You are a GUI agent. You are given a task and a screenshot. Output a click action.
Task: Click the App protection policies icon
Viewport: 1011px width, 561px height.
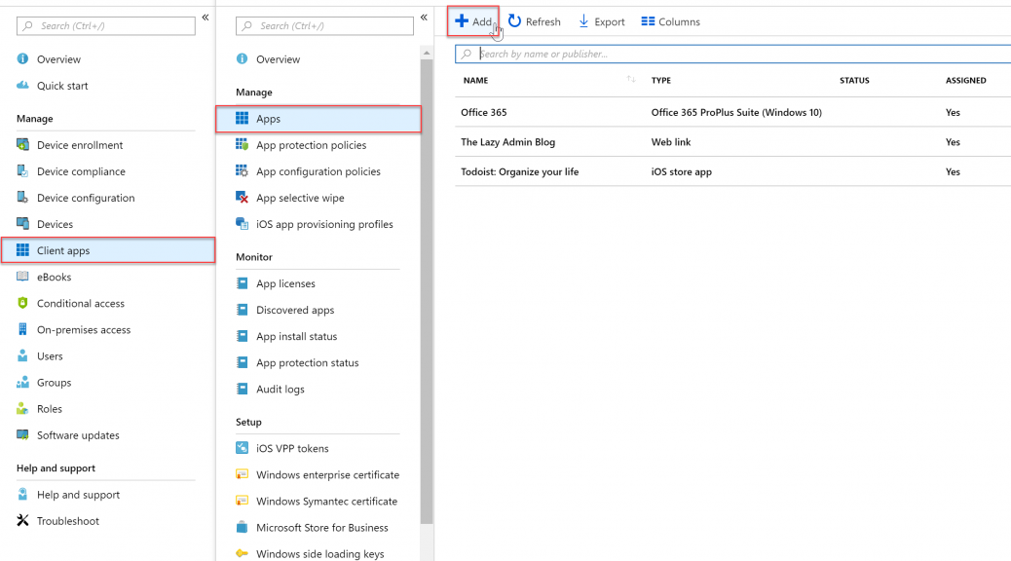242,145
